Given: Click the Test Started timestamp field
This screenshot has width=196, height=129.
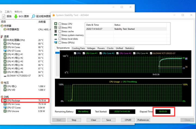Looking at the screenshot, I should [x=122, y=112].
